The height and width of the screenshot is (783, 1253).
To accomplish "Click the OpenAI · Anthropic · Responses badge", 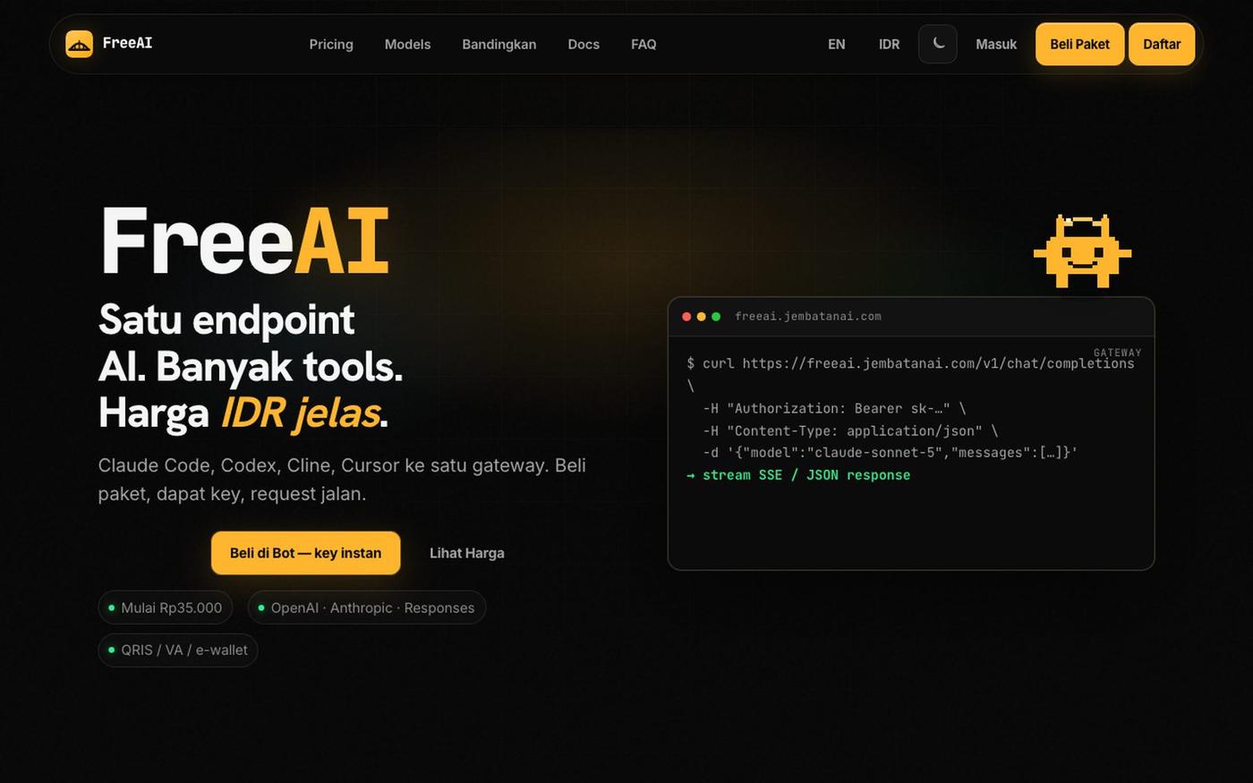I will coord(367,608).
